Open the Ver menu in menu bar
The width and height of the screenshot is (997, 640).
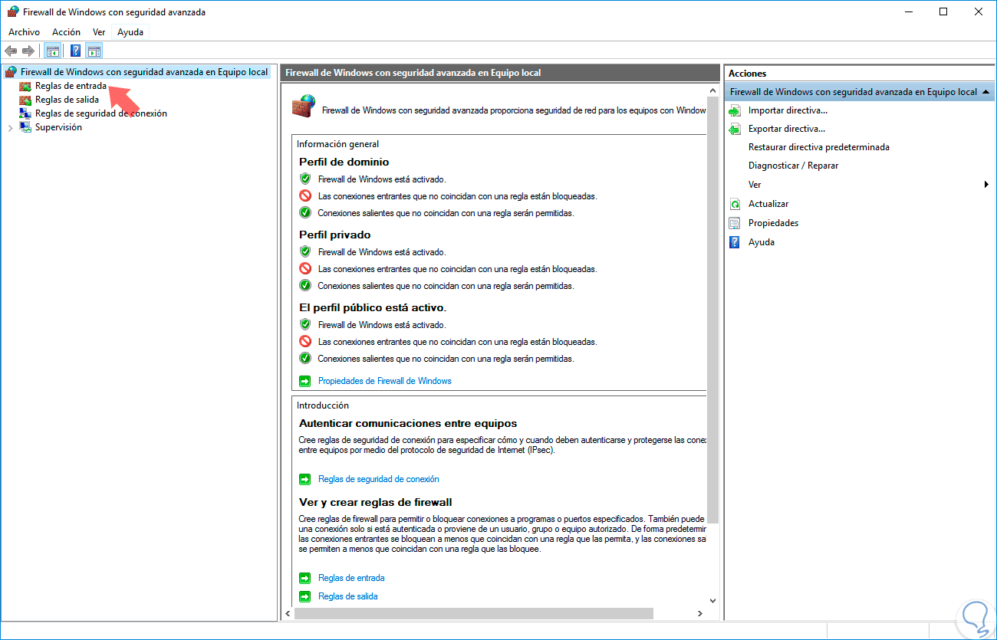pos(99,32)
